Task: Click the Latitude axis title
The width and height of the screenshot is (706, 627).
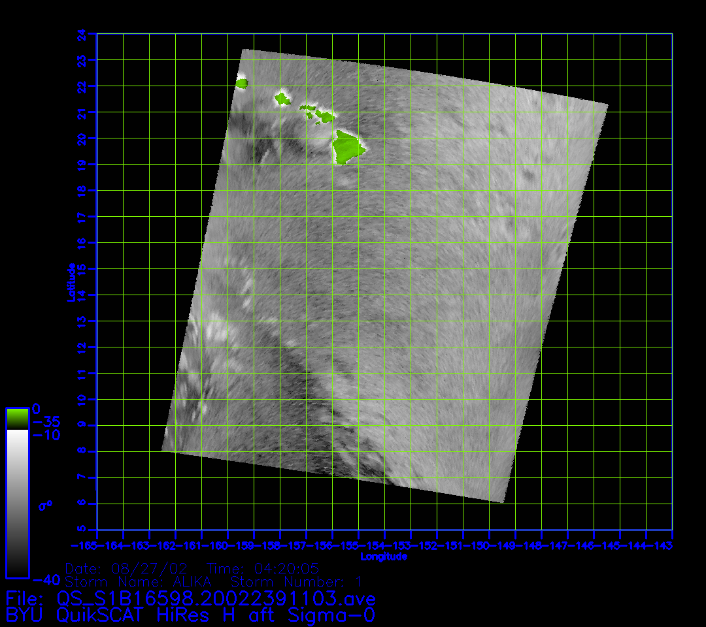Action: (x=71, y=281)
